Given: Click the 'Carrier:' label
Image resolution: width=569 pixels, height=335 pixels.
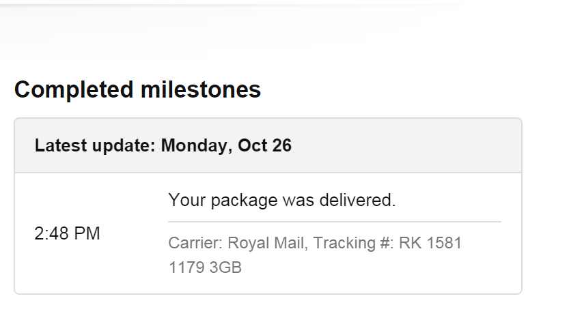Looking at the screenshot, I should coord(195,244).
